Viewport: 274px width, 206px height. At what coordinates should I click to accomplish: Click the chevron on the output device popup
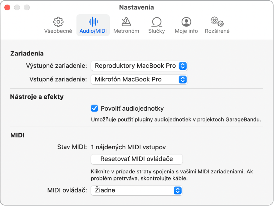tap(183, 66)
